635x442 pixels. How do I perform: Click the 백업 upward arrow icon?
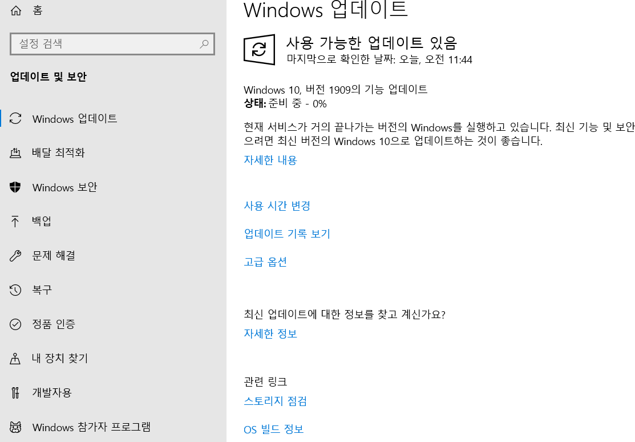[x=15, y=222]
